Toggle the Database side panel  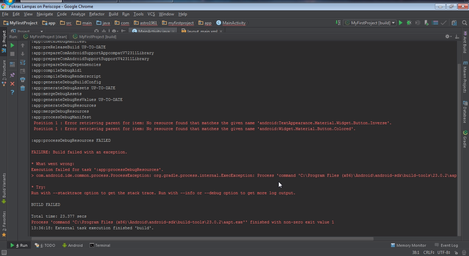click(465, 112)
